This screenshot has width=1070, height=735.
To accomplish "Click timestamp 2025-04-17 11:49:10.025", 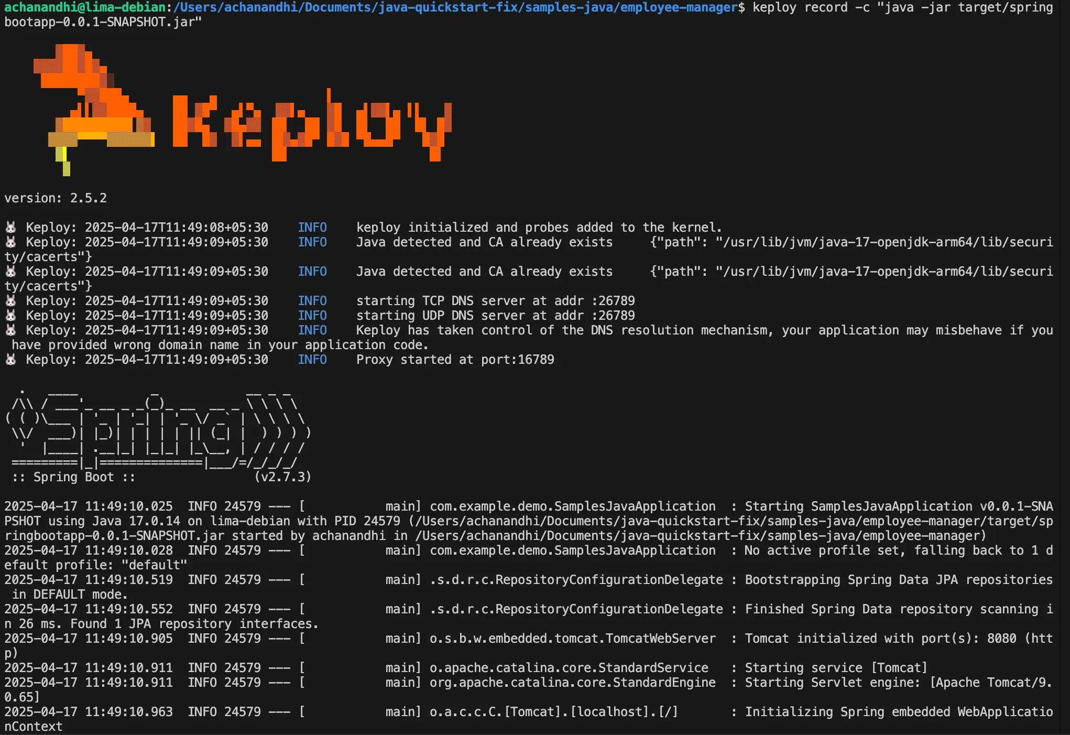I will pos(89,506).
